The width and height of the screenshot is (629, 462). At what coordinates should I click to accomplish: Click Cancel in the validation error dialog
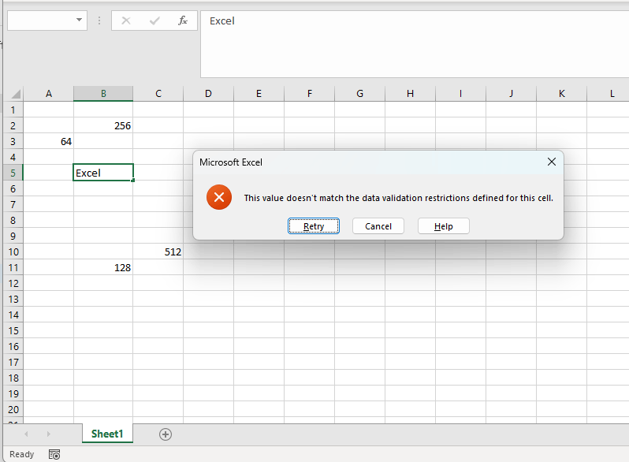pyautogui.click(x=378, y=226)
